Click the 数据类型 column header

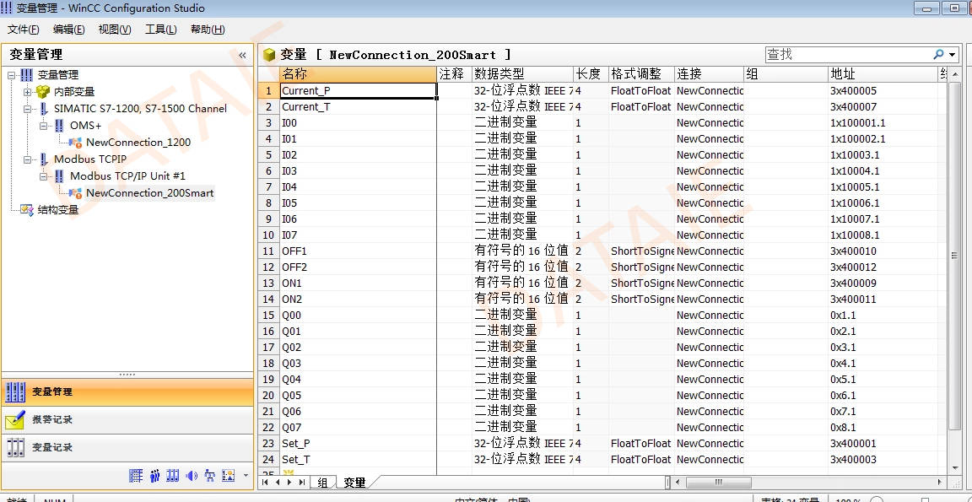point(522,74)
